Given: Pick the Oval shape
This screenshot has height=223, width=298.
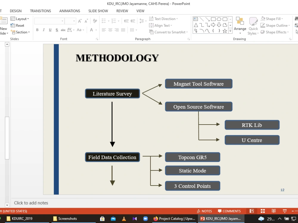Looking at the screenshot, I should point(219,19).
